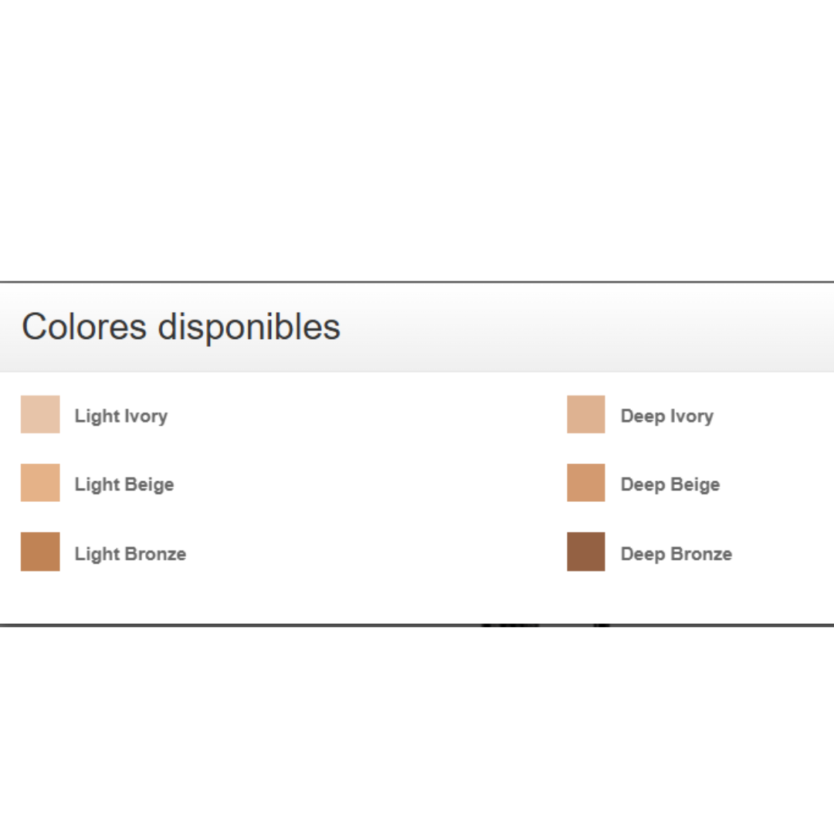The image size is (834, 834).
Task: Pick the Light Beige color swatch
Action: pos(40,483)
